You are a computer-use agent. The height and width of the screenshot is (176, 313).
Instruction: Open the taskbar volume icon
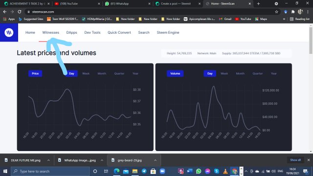274,171
